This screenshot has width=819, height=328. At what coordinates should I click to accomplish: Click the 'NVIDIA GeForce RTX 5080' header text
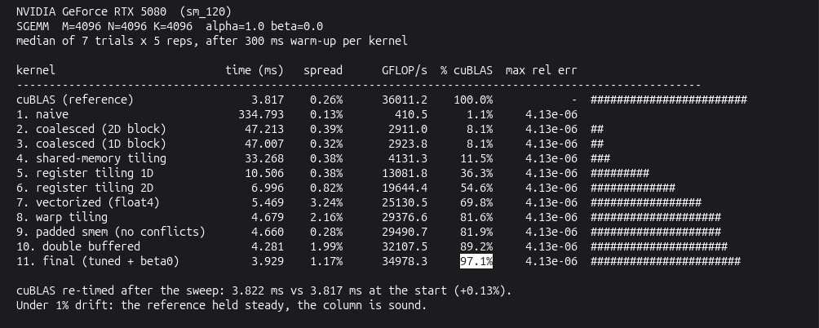coord(91,11)
